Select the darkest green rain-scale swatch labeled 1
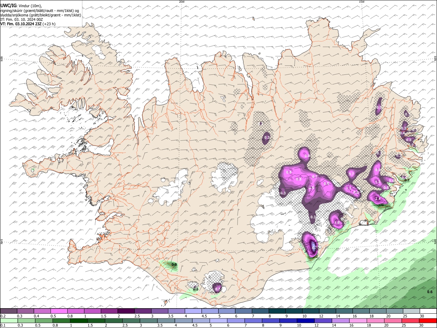 point(79,321)
